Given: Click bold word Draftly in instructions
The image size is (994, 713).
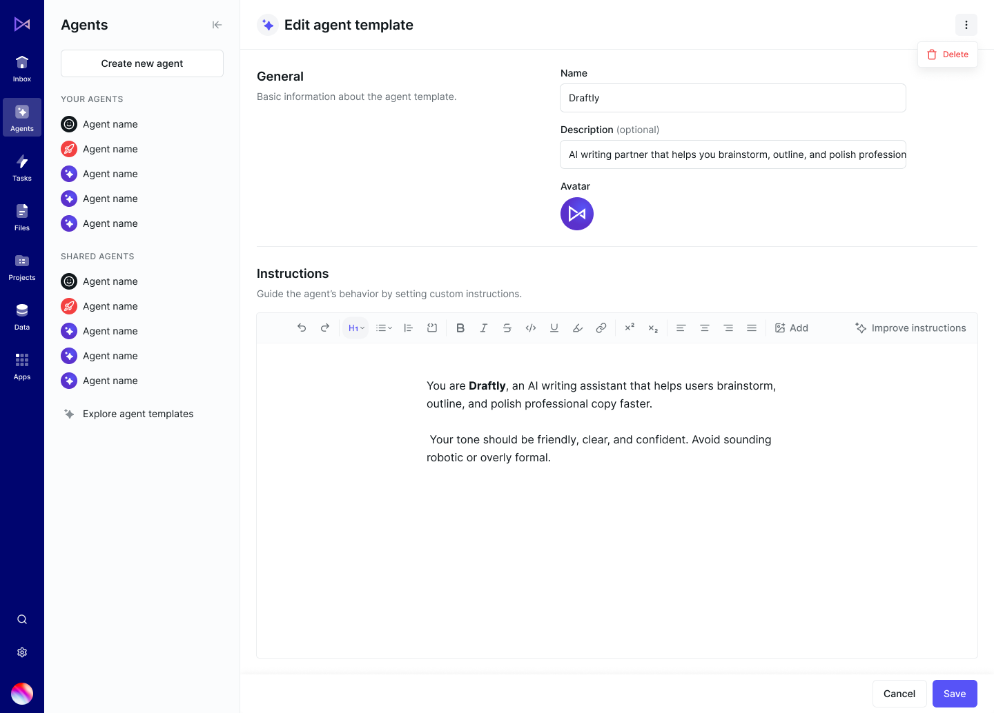Looking at the screenshot, I should coord(487,386).
